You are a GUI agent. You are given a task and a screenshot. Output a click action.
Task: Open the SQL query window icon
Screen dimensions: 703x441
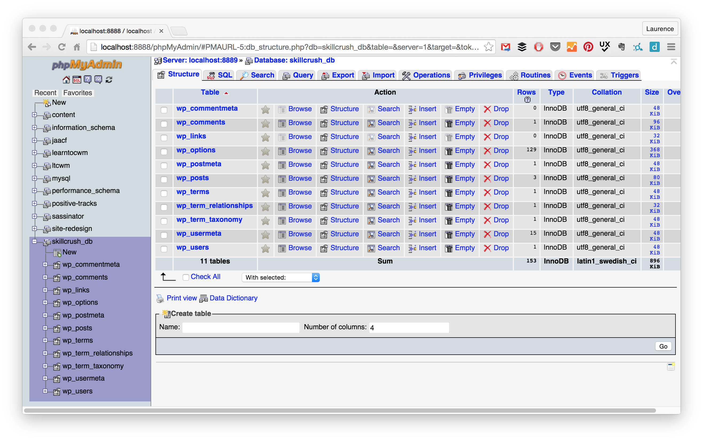coord(77,80)
